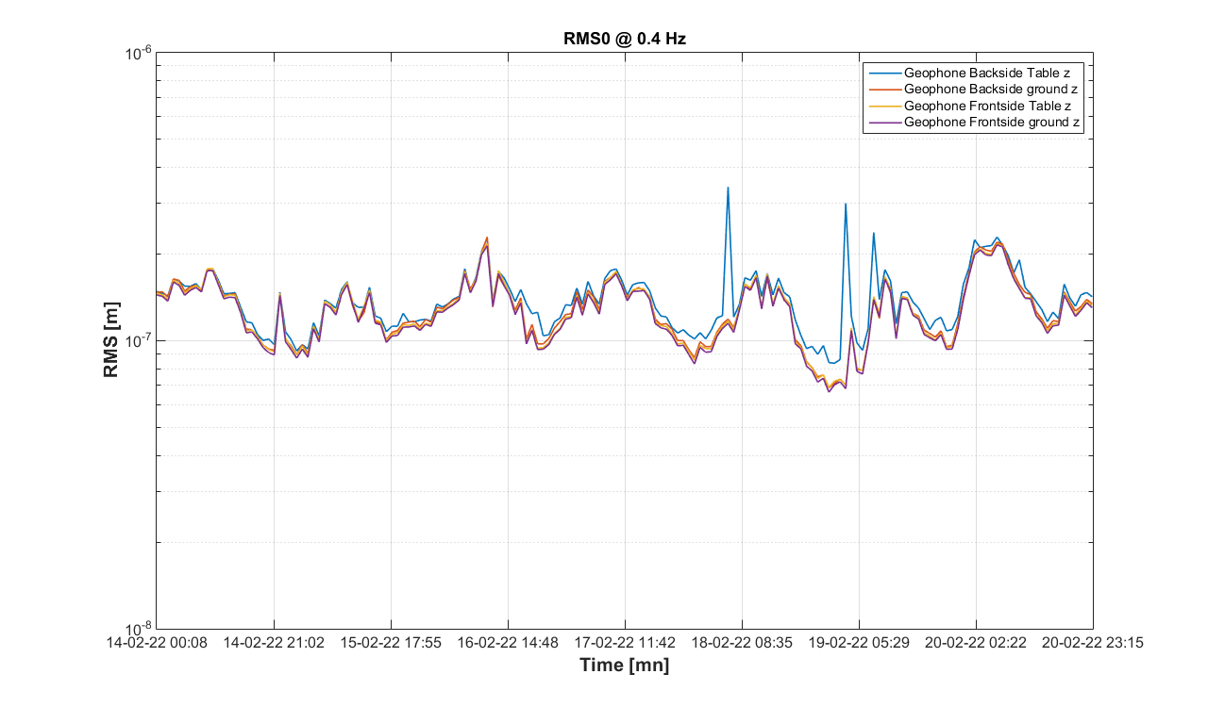Click the purple legend line sample
This screenshot has width=1208, height=707.
click(884, 123)
